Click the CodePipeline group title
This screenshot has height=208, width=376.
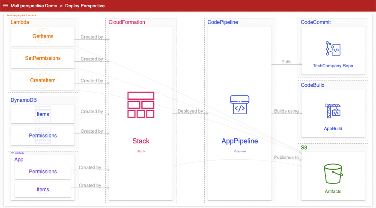[x=223, y=22]
